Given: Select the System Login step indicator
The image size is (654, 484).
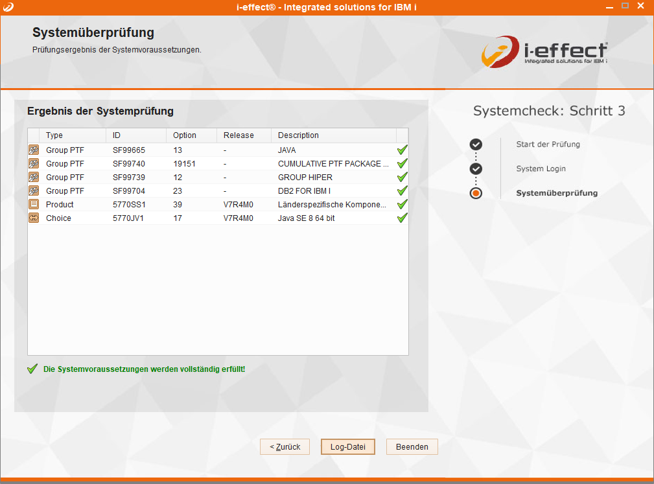Looking at the screenshot, I should (476, 168).
